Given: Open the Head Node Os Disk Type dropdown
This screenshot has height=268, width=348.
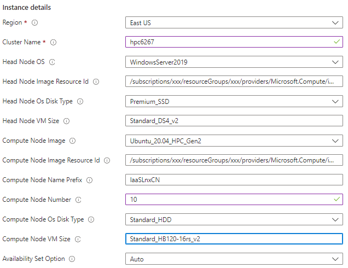Looking at the screenshot, I should pos(234,101).
